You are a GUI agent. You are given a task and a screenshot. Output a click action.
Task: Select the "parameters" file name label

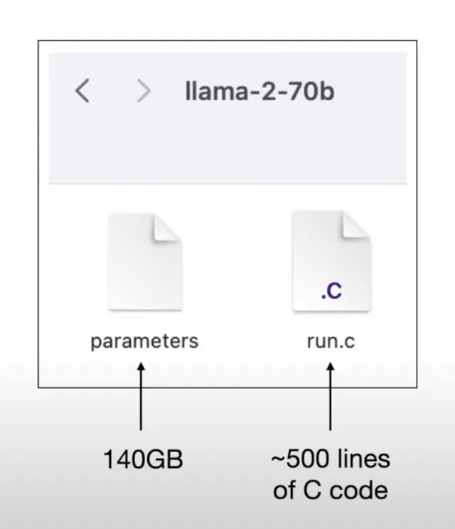(144, 342)
